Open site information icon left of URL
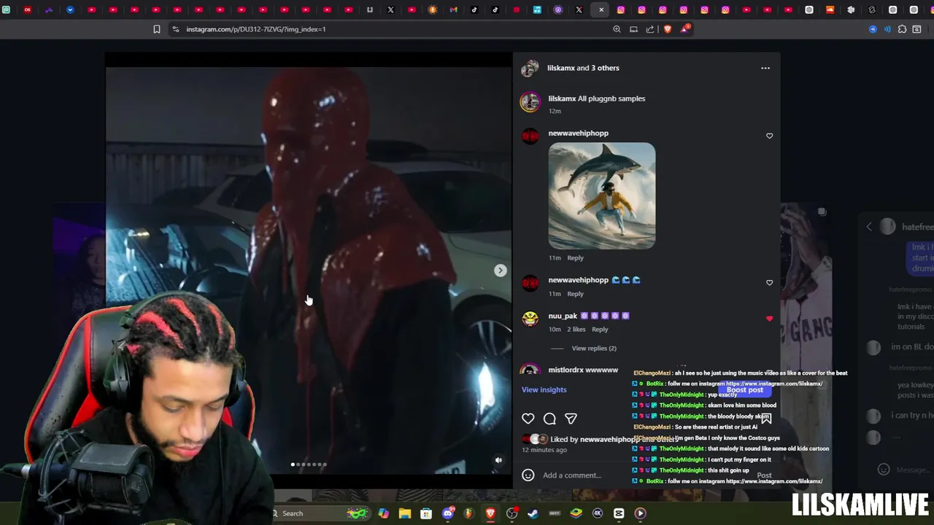The width and height of the screenshot is (934, 525). [x=175, y=29]
